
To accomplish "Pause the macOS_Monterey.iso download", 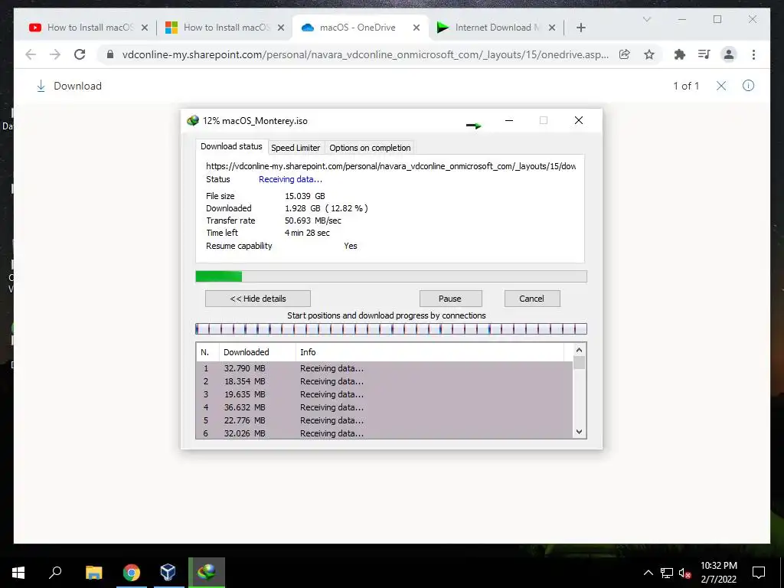I will click(x=450, y=299).
